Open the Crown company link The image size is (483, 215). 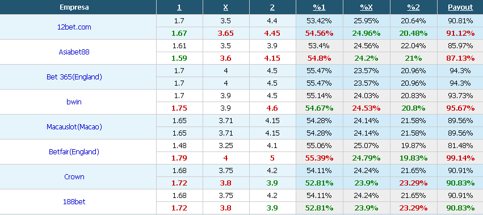pos(74,176)
